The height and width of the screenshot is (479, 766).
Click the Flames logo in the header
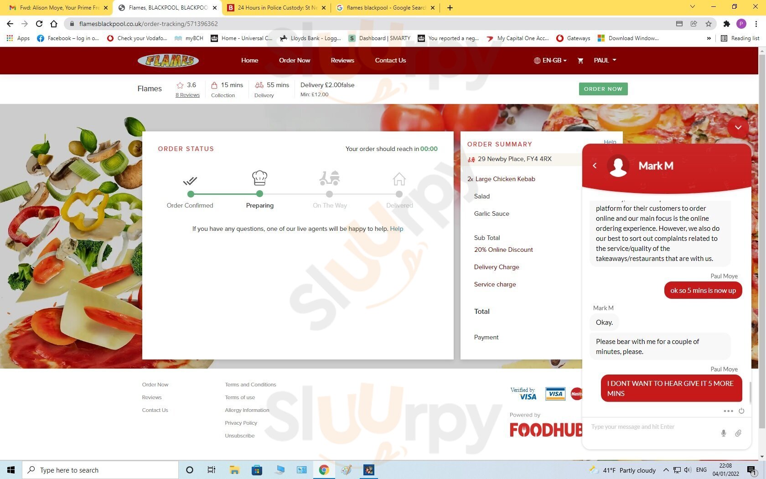coord(168,60)
